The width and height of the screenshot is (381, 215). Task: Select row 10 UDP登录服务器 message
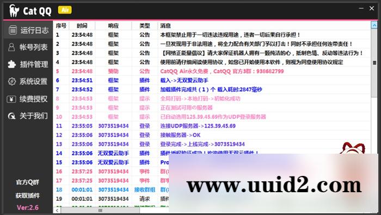click(x=213, y=117)
